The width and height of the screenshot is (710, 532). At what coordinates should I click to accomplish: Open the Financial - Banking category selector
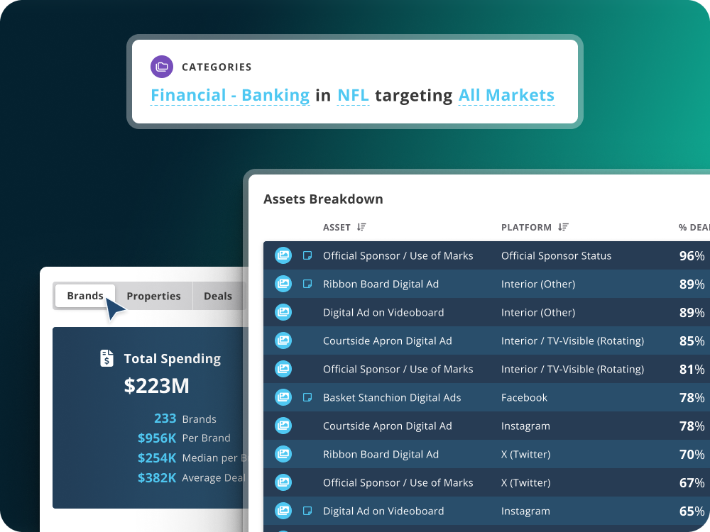pos(230,96)
